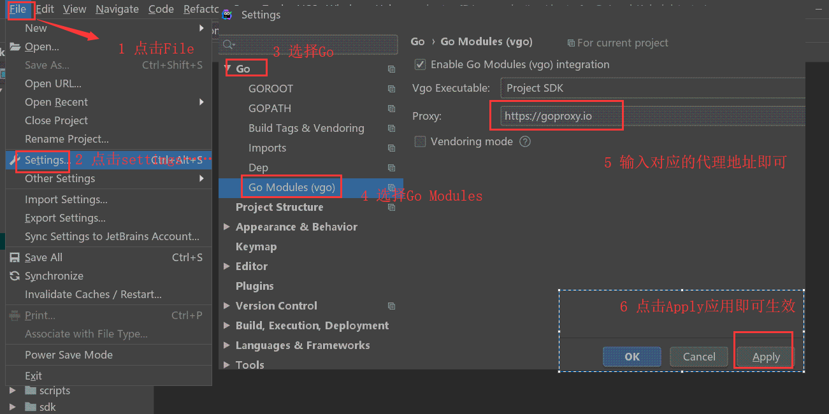Click the scripts folder icon in project tree
Image resolution: width=829 pixels, height=414 pixels.
coord(31,390)
